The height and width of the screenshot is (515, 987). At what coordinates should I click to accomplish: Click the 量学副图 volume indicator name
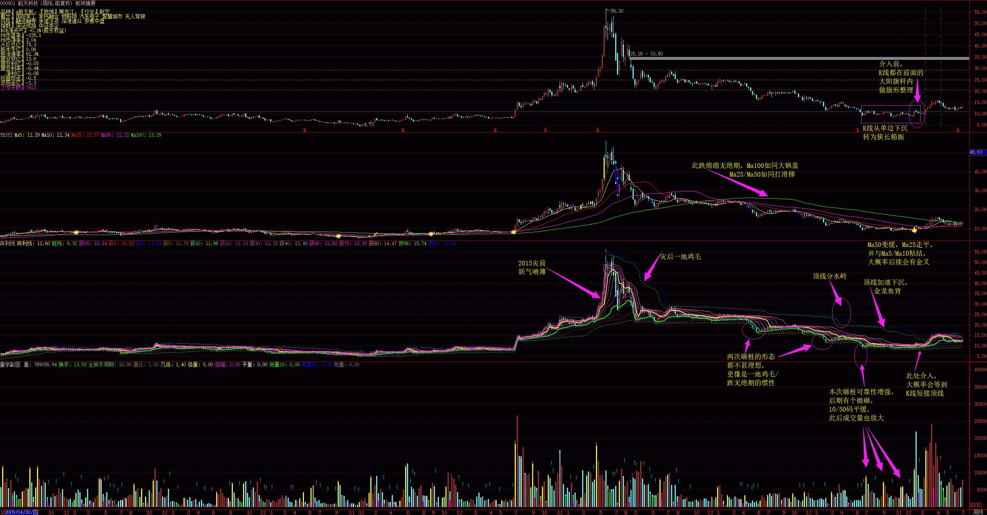coord(10,365)
